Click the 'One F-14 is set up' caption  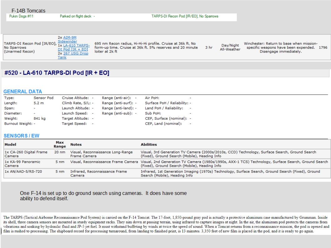coord(103,196)
